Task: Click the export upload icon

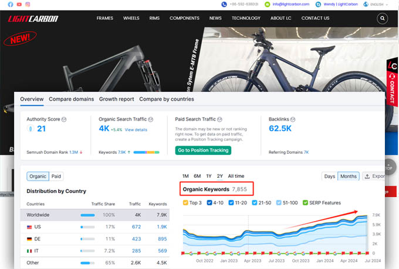Action: point(367,177)
